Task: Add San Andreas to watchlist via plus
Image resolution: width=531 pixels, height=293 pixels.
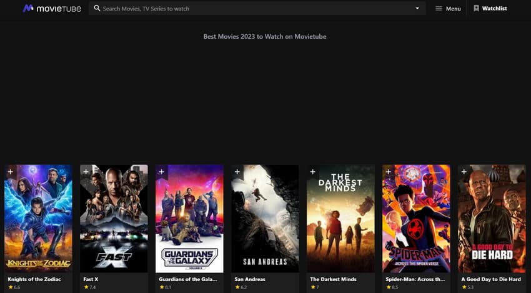Action: (x=237, y=171)
